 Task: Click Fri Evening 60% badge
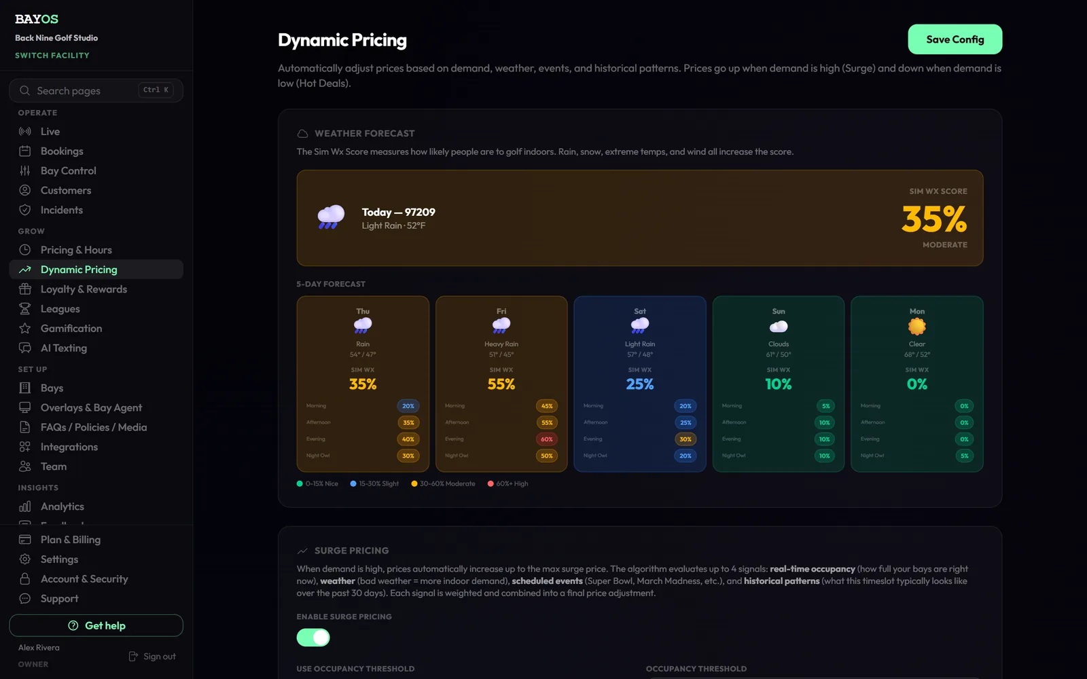pyautogui.click(x=547, y=439)
